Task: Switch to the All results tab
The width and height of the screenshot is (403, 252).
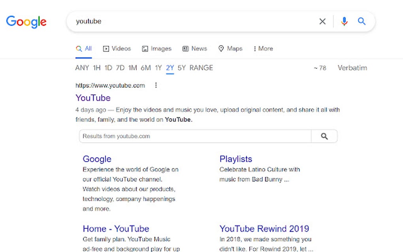Action: click(84, 48)
